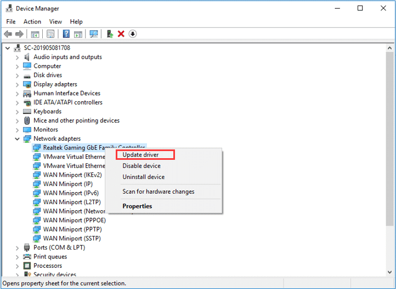Screen dimensions: 396x289
Task: Open the View menu
Action: 55,22
